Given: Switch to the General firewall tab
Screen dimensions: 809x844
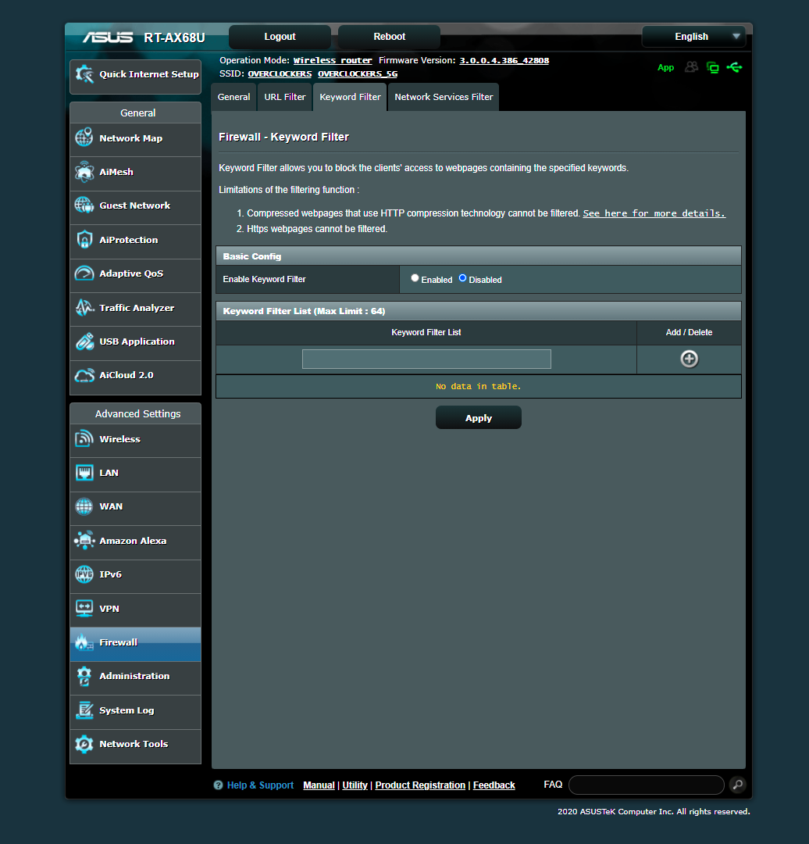Looking at the screenshot, I should point(233,97).
